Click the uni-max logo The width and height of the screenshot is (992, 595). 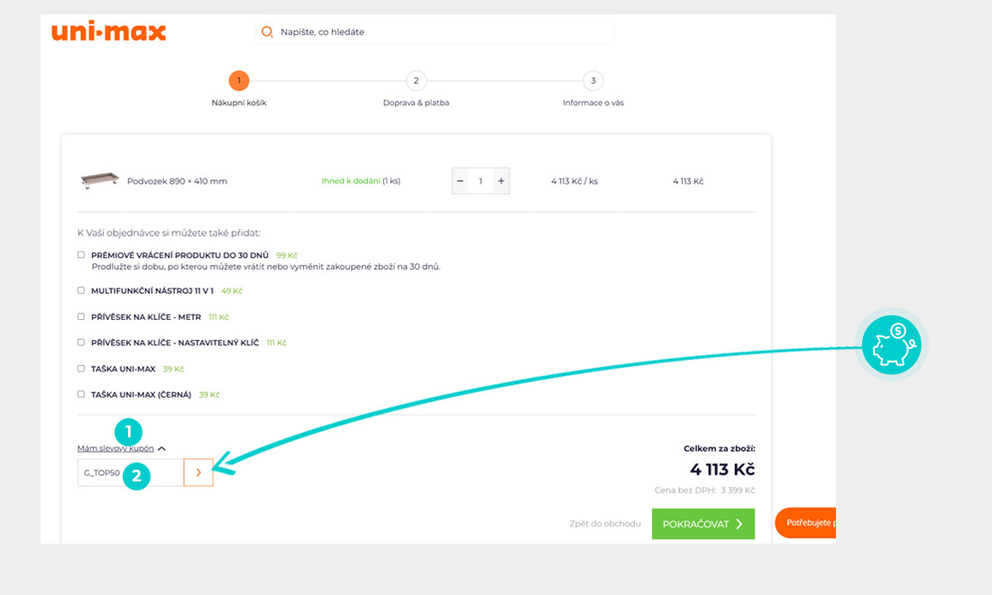pyautogui.click(x=108, y=32)
